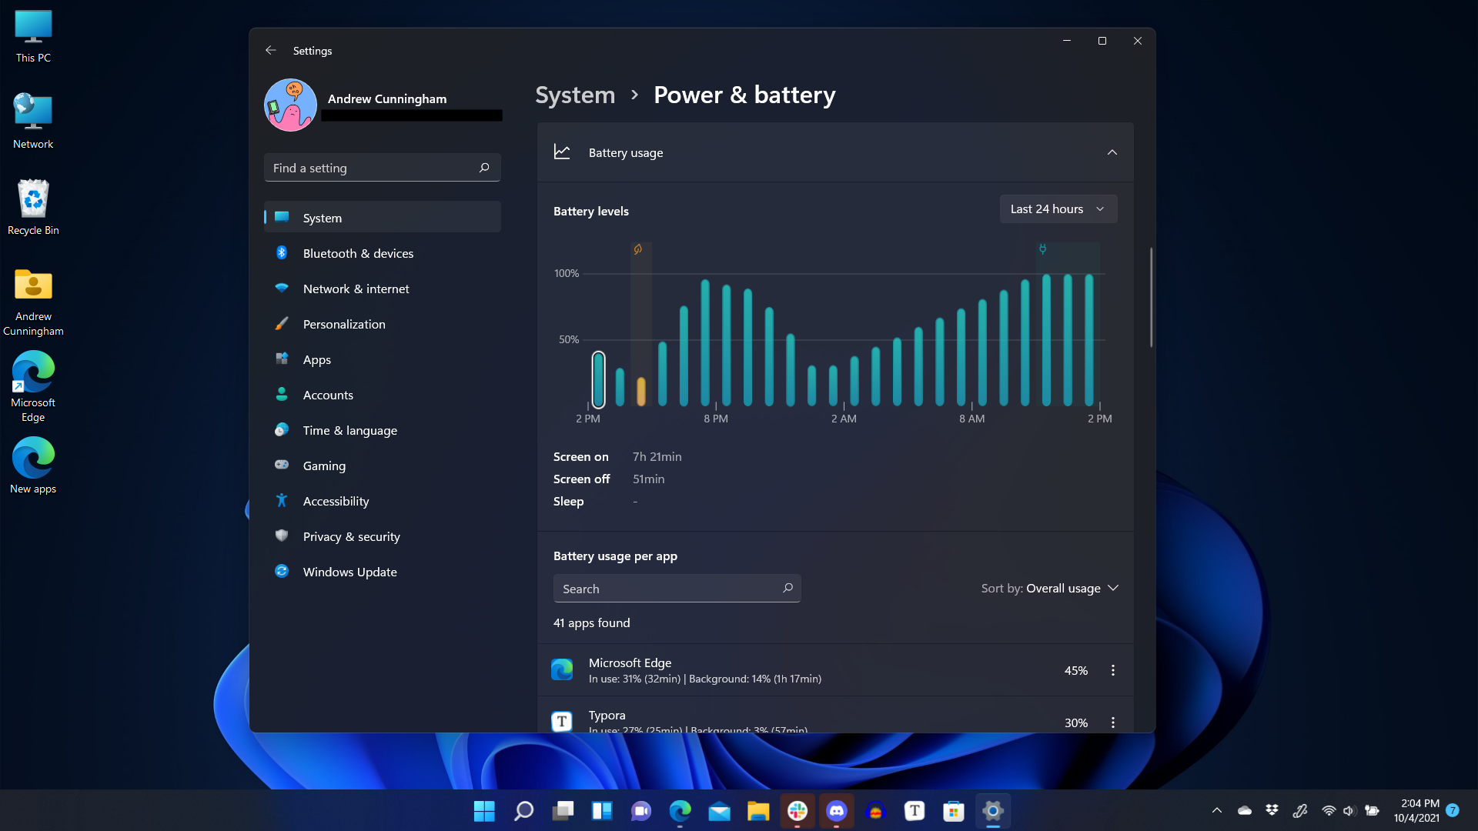Select the highlighted 2 PM battery bar

[598, 379]
